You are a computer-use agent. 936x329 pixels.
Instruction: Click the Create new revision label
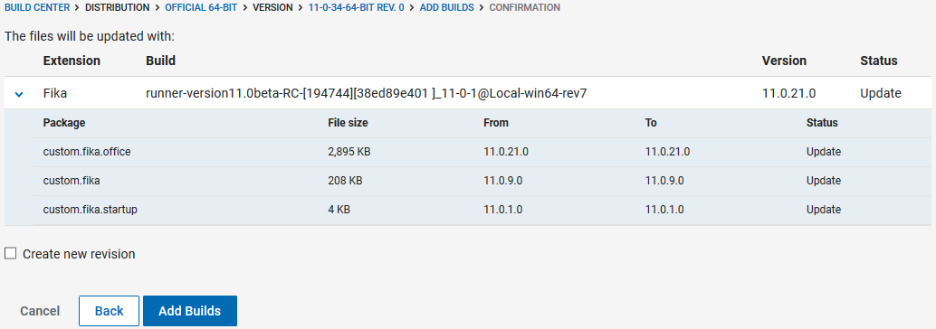(x=79, y=254)
